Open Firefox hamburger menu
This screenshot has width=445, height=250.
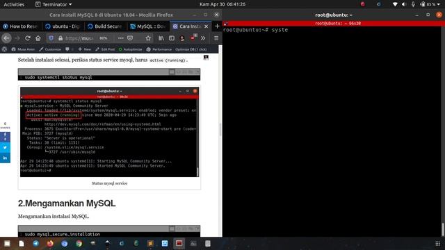pos(216,38)
